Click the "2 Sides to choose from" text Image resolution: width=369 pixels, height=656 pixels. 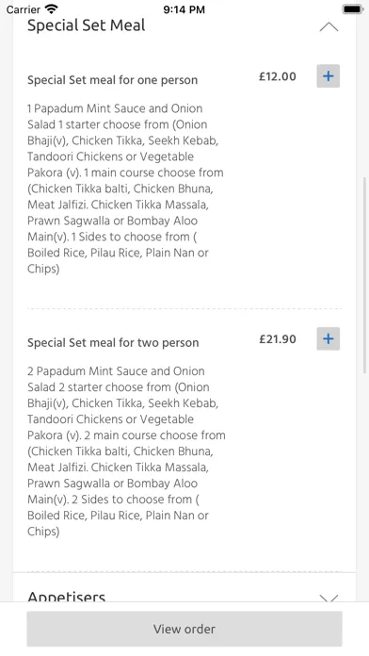click(135, 500)
